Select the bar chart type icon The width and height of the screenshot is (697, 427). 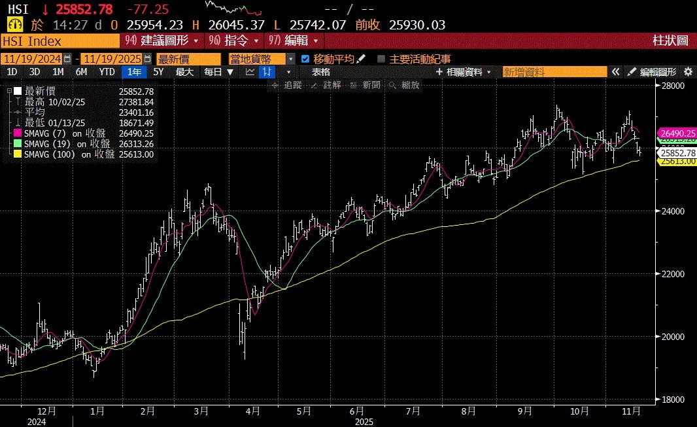coord(267,72)
